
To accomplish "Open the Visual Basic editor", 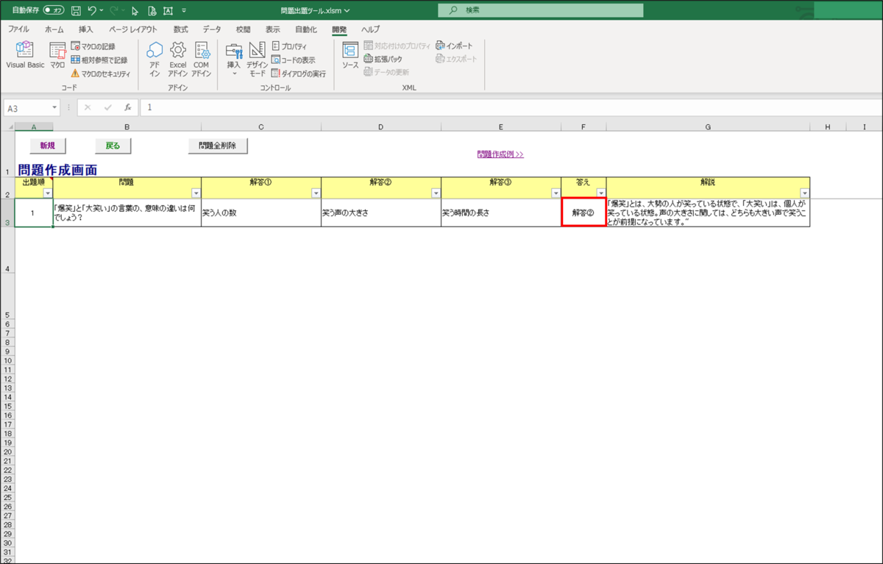I will tap(25, 56).
